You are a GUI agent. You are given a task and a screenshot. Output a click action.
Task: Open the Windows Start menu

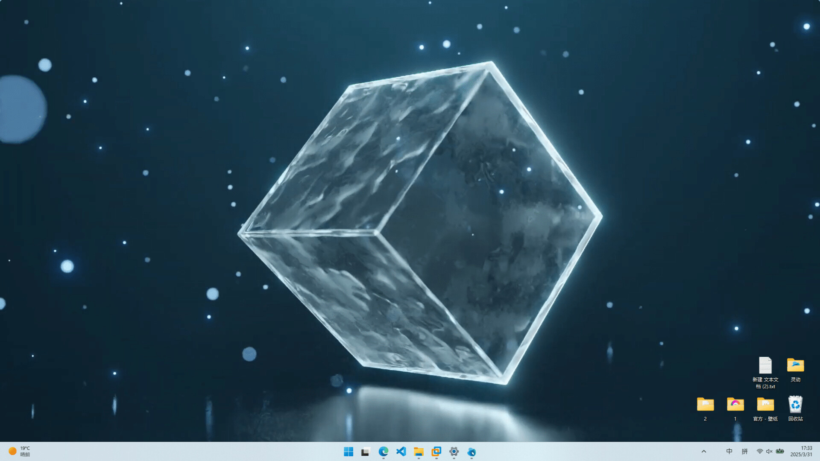348,452
